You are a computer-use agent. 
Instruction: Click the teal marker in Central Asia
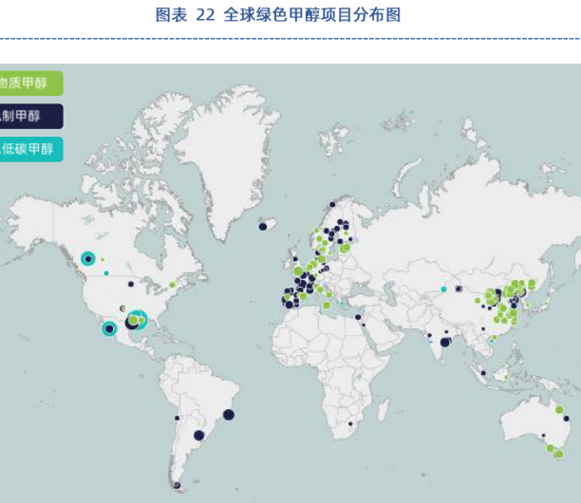(443, 289)
